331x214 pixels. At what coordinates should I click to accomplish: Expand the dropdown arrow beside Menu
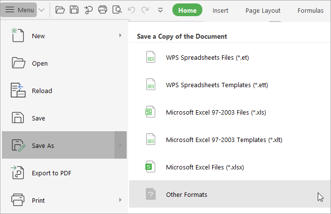(42, 10)
